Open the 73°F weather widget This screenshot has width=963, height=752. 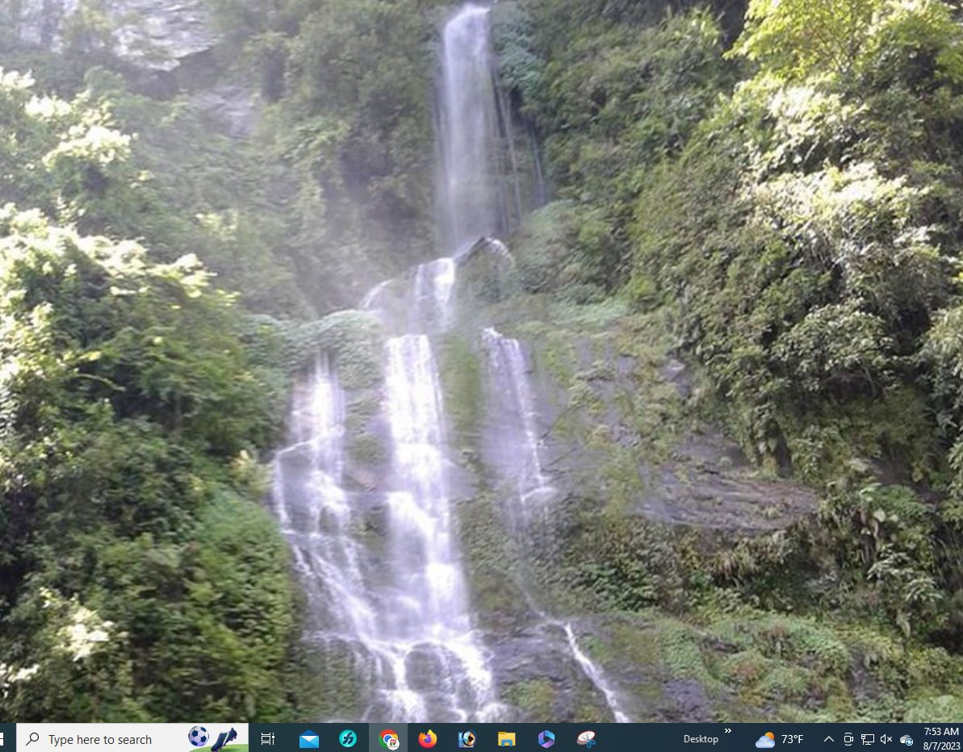780,739
